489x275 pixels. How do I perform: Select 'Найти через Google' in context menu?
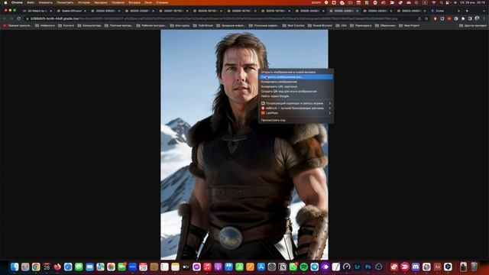[x=296, y=96]
